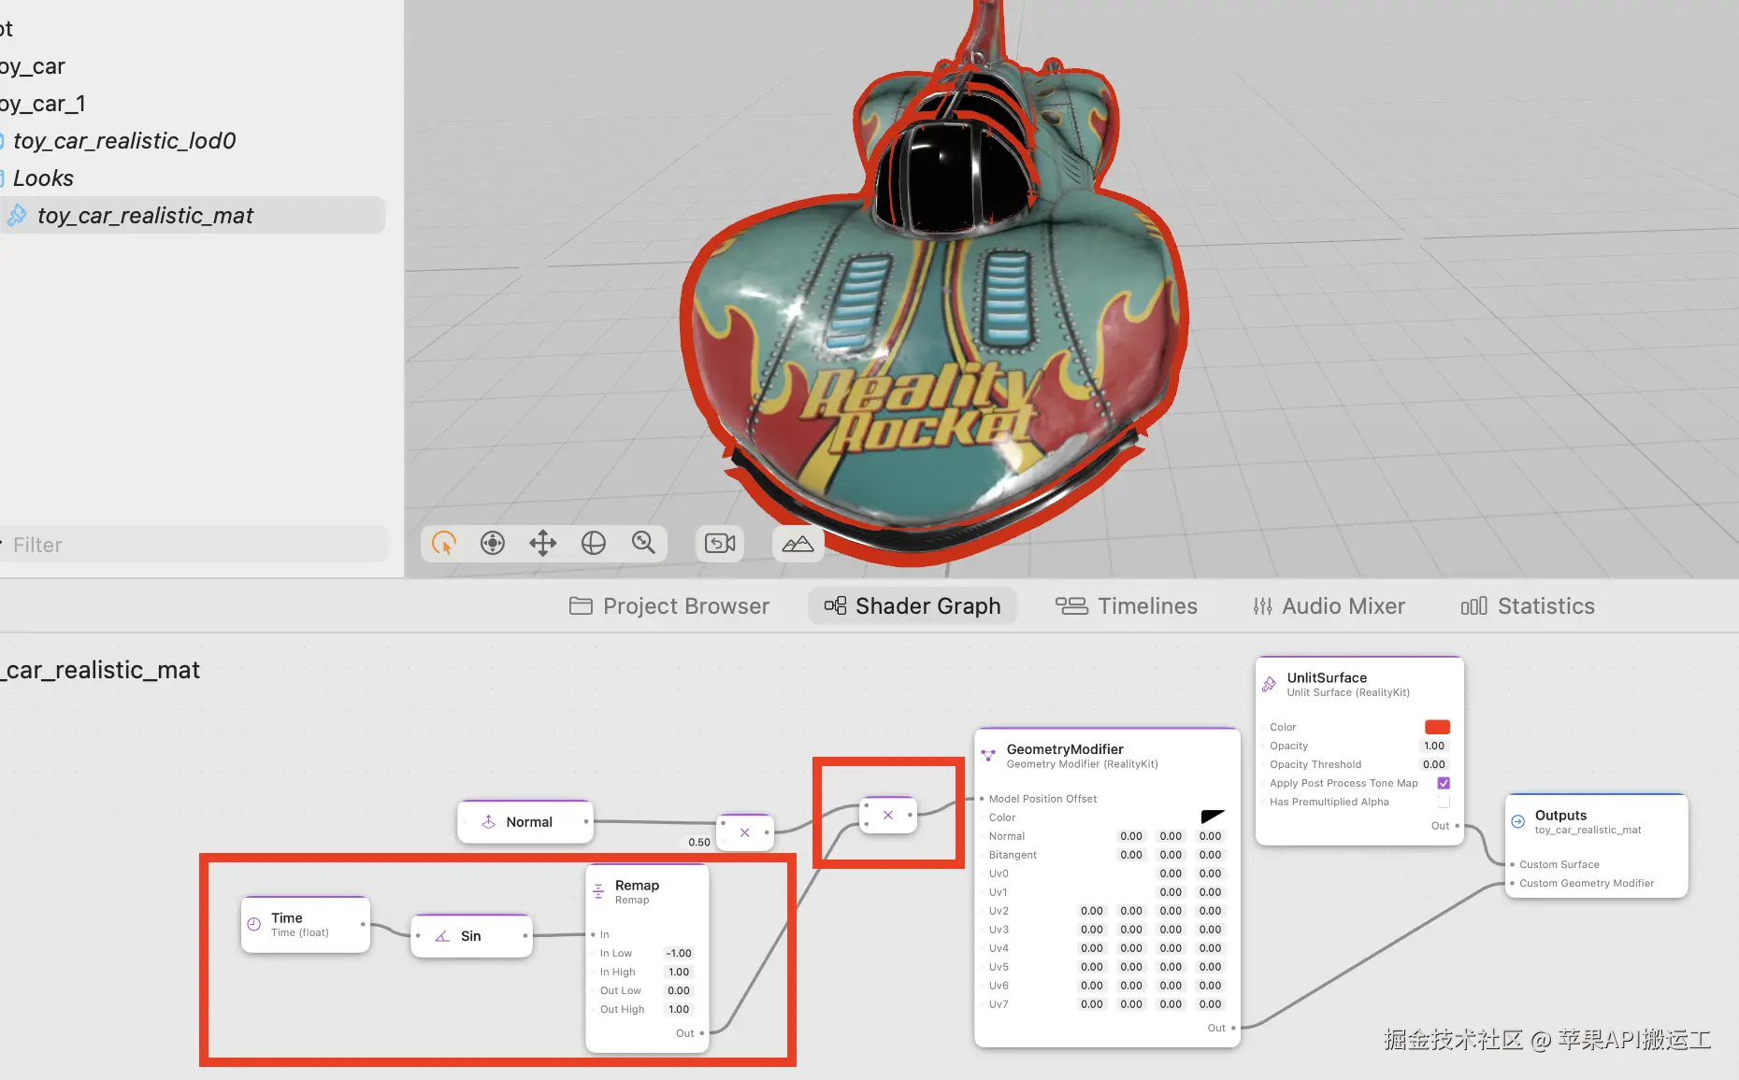Select the multiply node with 0.50 input
This screenshot has width=1739, height=1080.
pyautogui.click(x=745, y=832)
